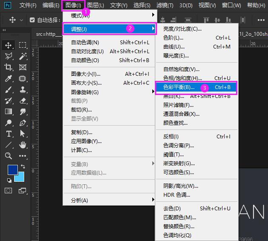The height and width of the screenshot is (241, 268).
Task: Click 自动色调(N) menu item
Action: 109,43
